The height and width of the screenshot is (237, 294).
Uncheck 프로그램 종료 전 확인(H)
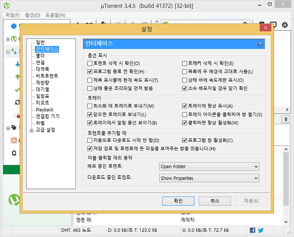coord(89,72)
